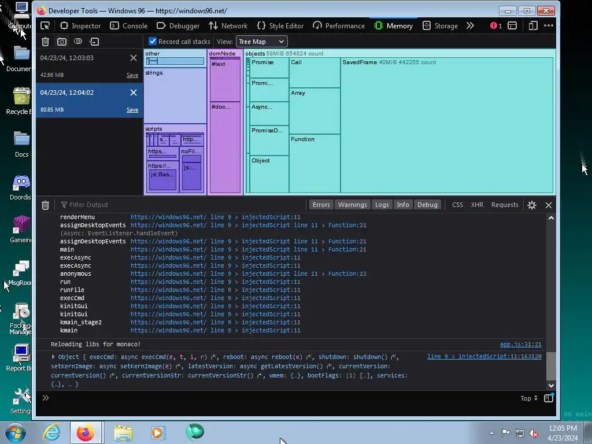Take a snapshot with the camera icon
The width and height of the screenshot is (592, 444).
coord(61,42)
